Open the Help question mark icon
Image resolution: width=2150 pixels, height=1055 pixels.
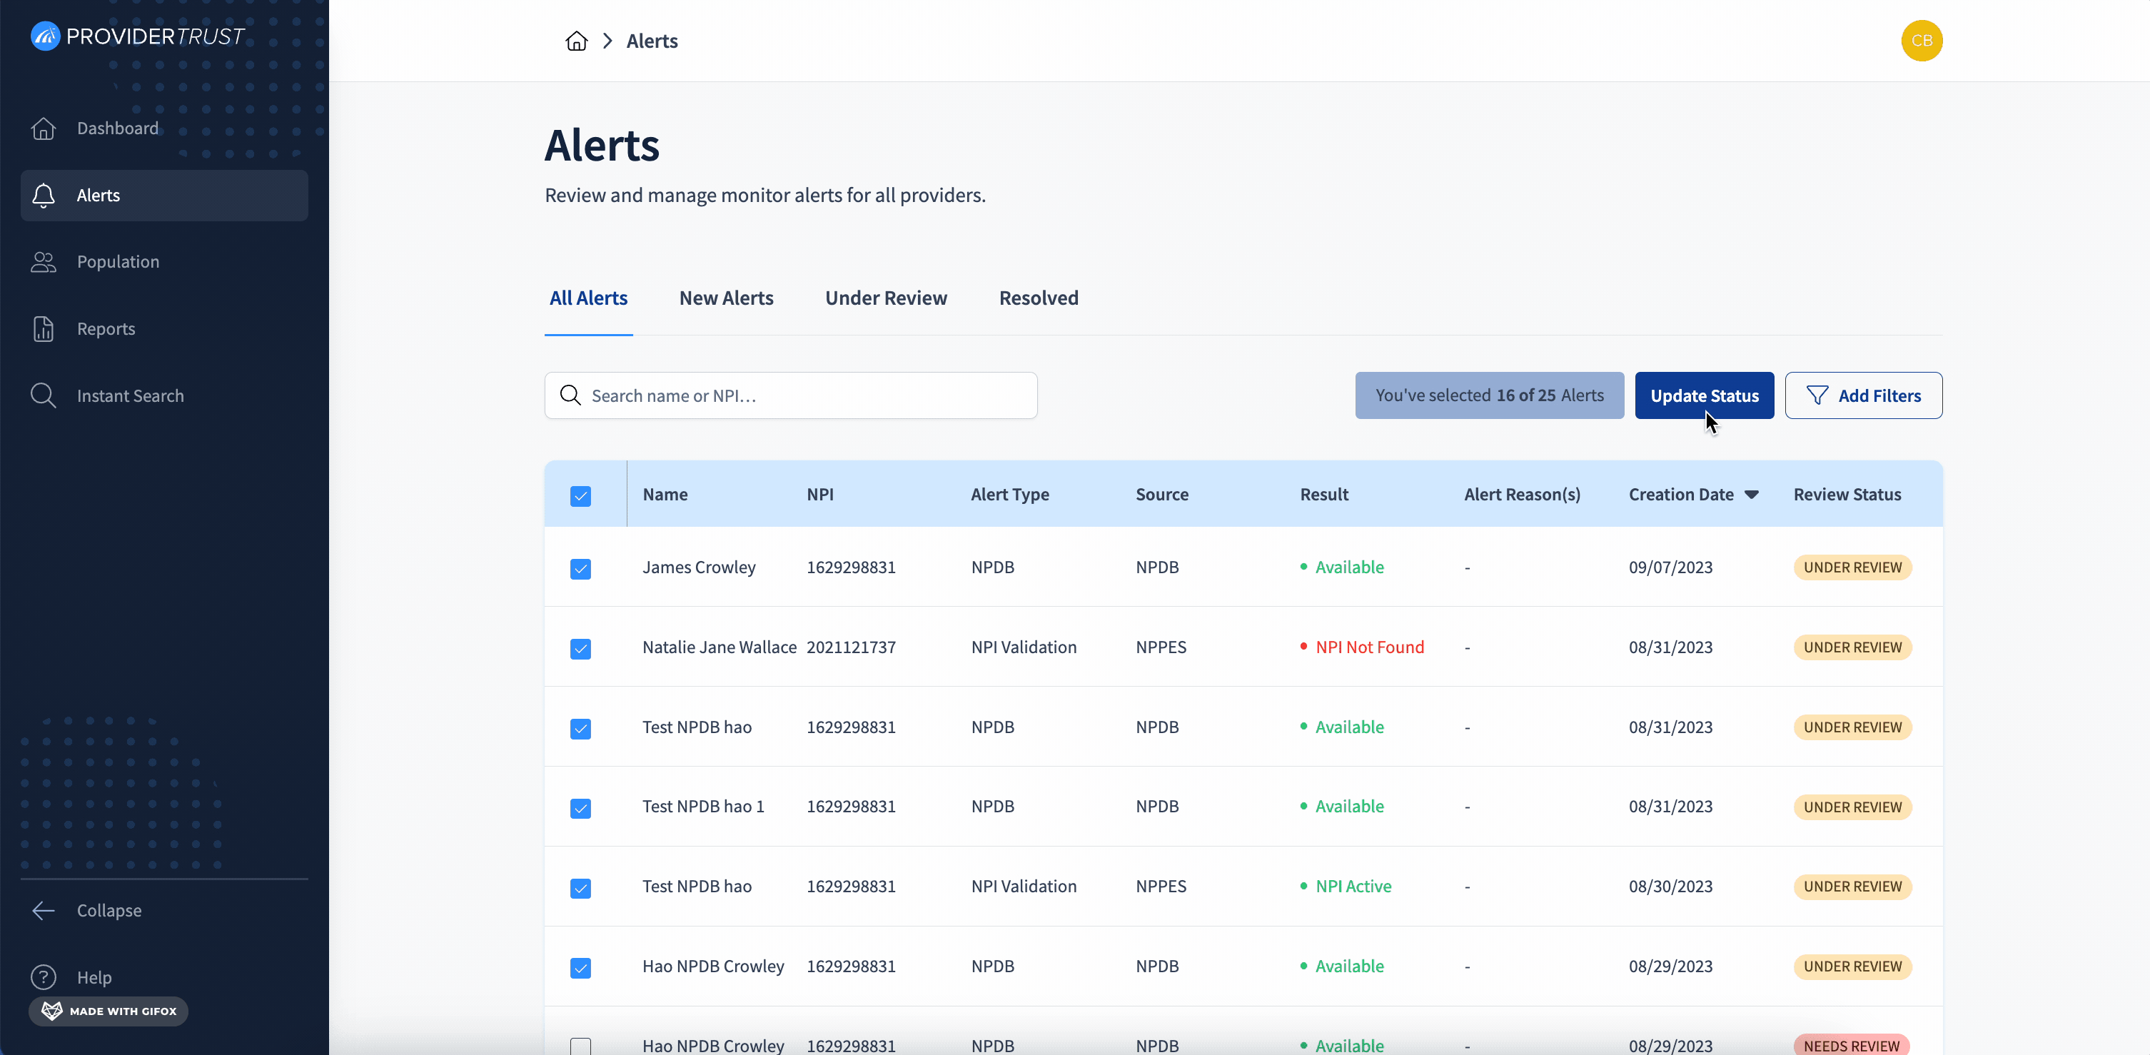pyautogui.click(x=44, y=976)
